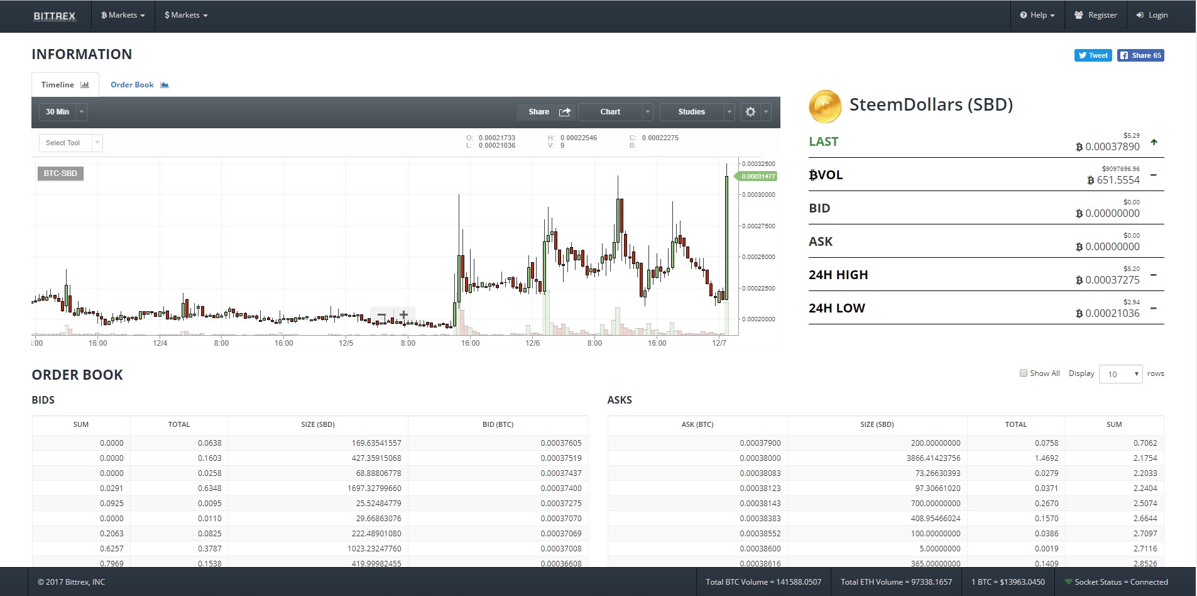This screenshot has height=596, width=1197.
Task: Toggle the Show All checkbox
Action: 1023,373
